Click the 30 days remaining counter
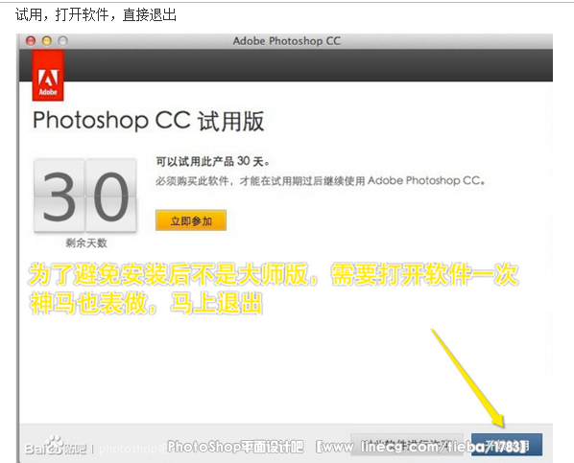Screen dimensions: 574x463 pyautogui.click(x=85, y=196)
